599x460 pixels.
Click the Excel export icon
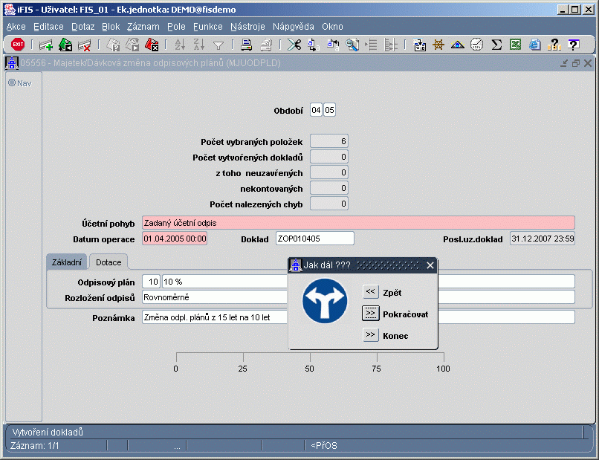tap(515, 45)
